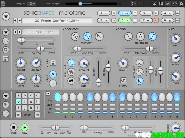Click the edit all button

tap(6, 59)
